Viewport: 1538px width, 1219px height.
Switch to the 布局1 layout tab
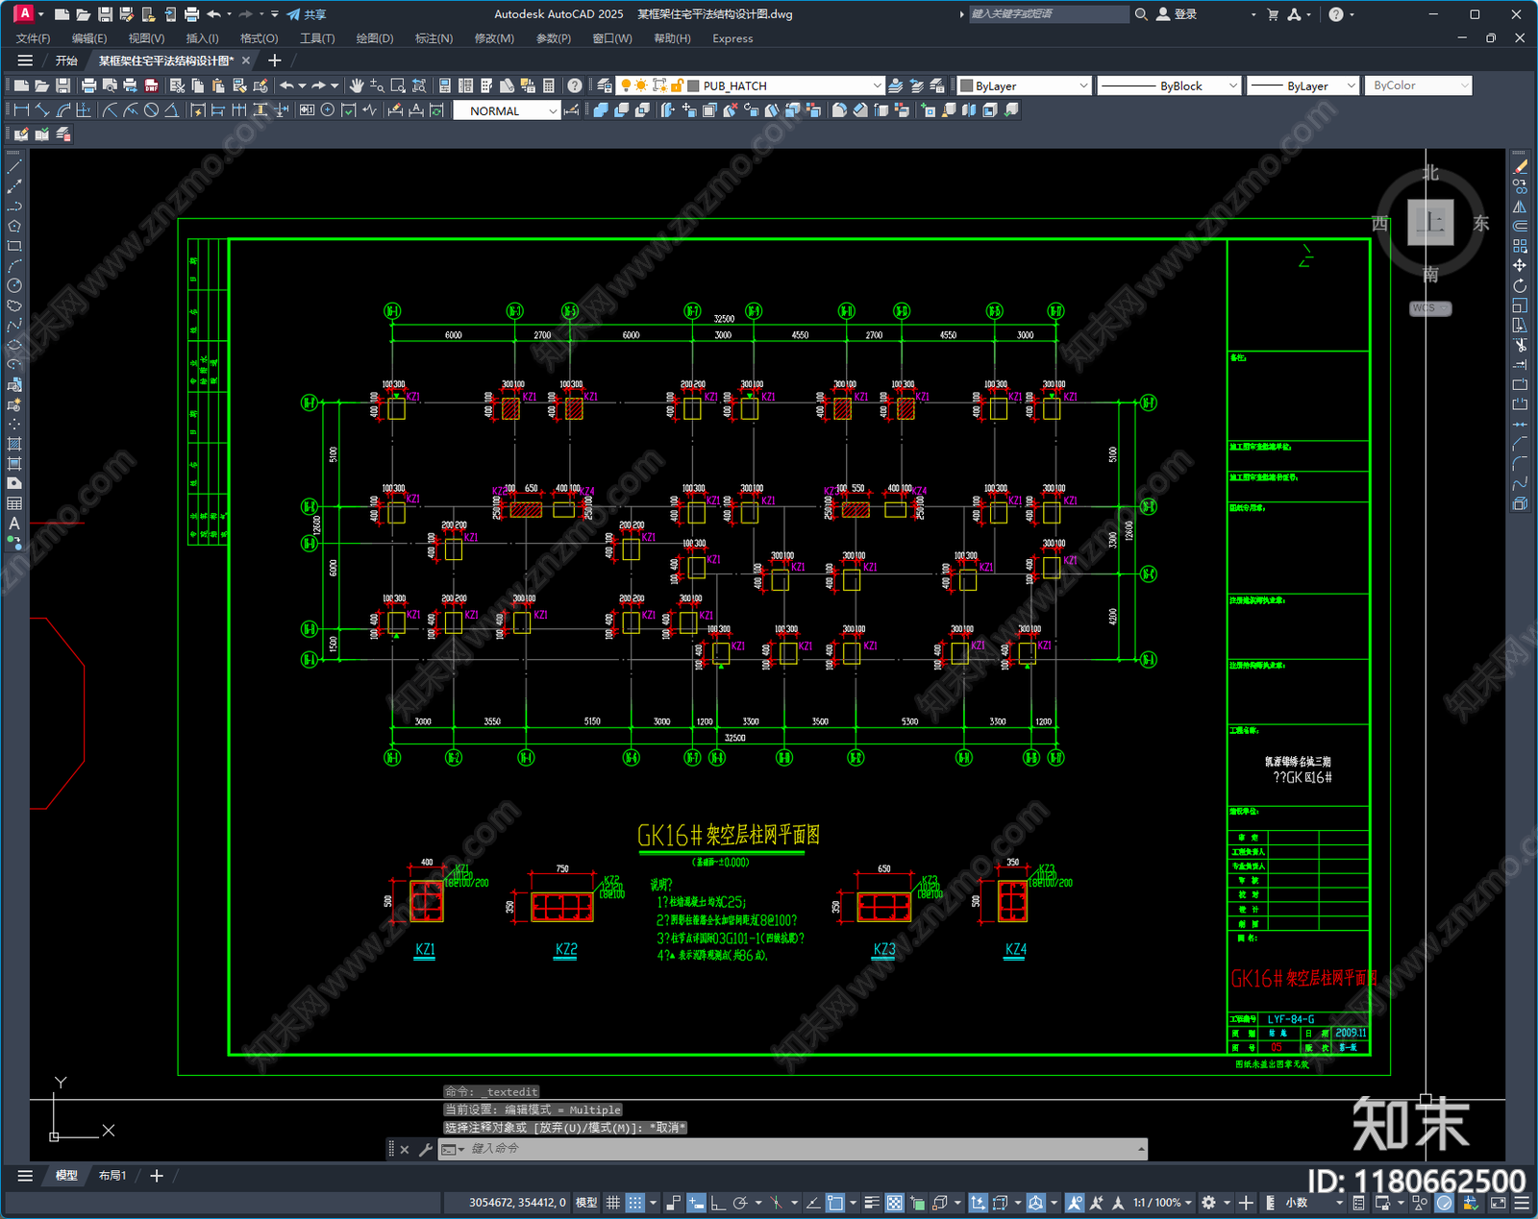click(112, 1175)
